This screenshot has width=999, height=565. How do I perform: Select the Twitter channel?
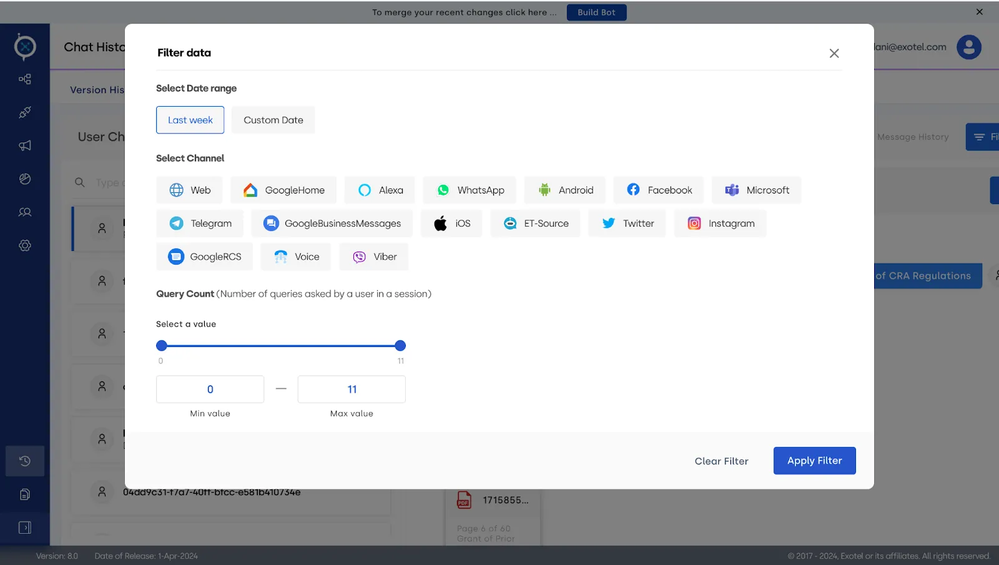(627, 224)
